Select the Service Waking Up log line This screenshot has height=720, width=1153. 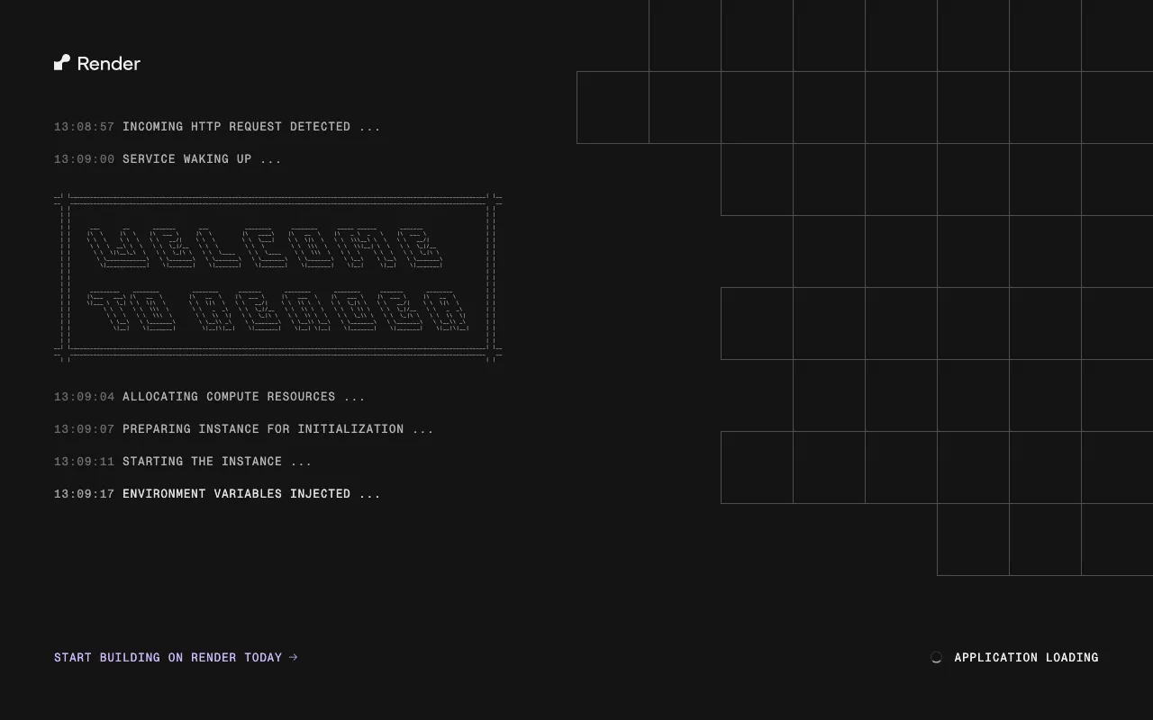pyautogui.click(x=168, y=159)
